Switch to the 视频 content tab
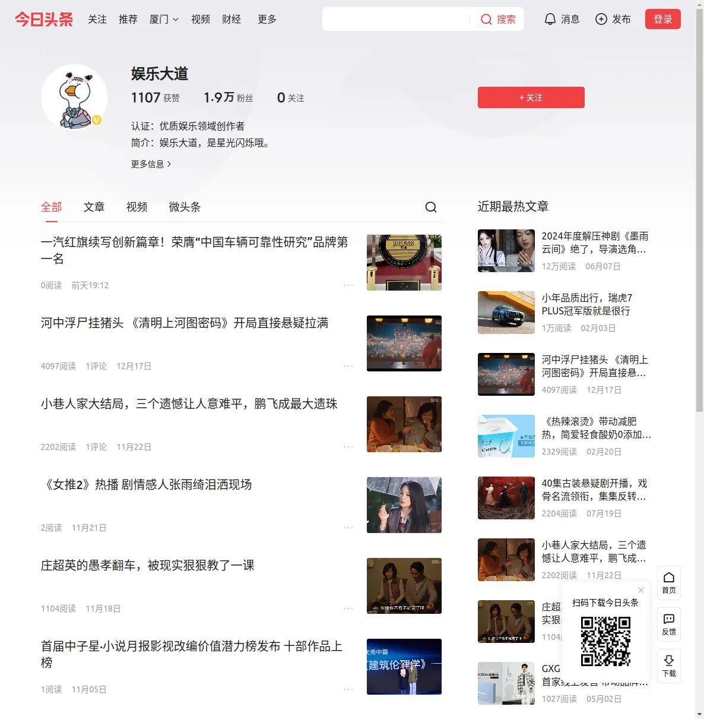This screenshot has height=719, width=704. click(137, 207)
